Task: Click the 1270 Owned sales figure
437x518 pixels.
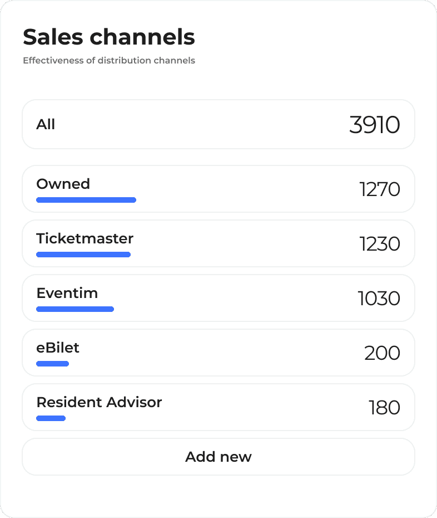Action: click(x=380, y=189)
